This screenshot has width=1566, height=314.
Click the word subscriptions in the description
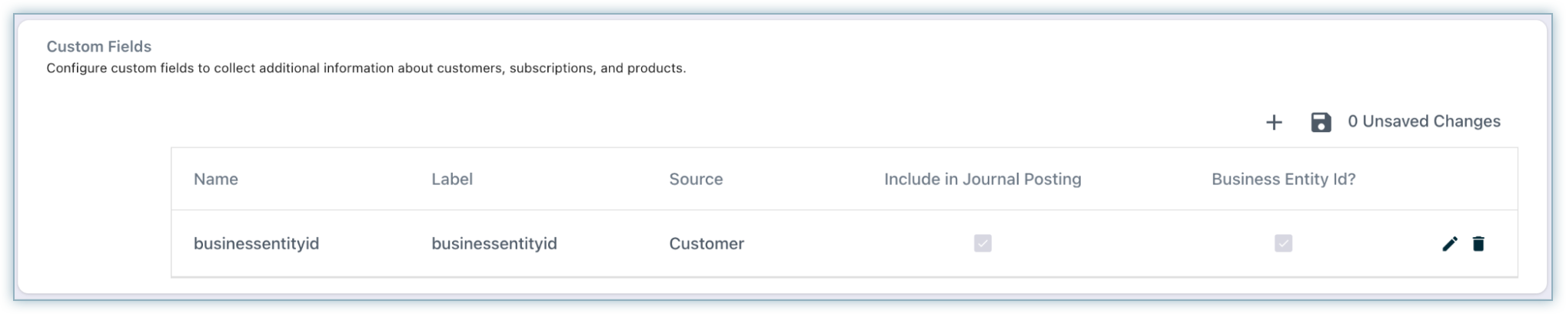coord(551,68)
